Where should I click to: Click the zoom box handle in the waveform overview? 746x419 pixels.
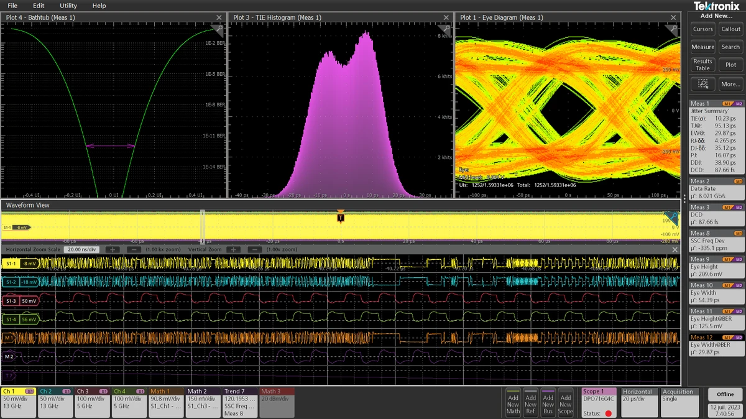(x=203, y=226)
